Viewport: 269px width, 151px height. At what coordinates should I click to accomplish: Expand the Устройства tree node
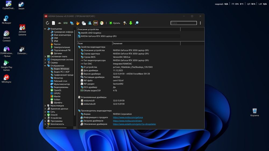45,118
